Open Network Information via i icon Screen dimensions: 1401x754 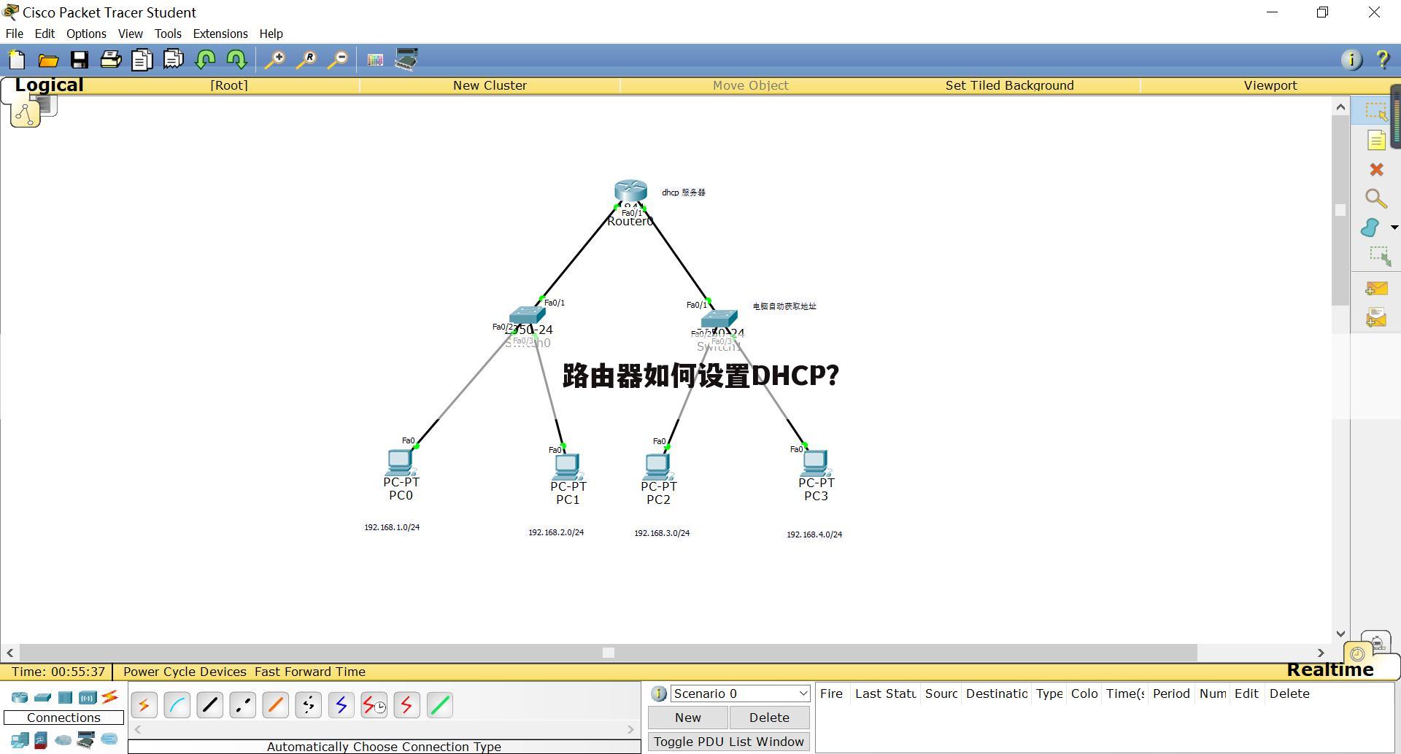tap(1351, 60)
